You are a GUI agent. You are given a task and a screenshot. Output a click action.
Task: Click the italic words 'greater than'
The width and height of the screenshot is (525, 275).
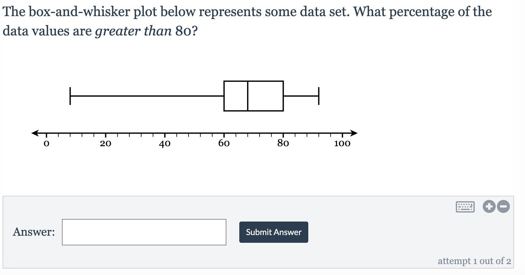133,31
